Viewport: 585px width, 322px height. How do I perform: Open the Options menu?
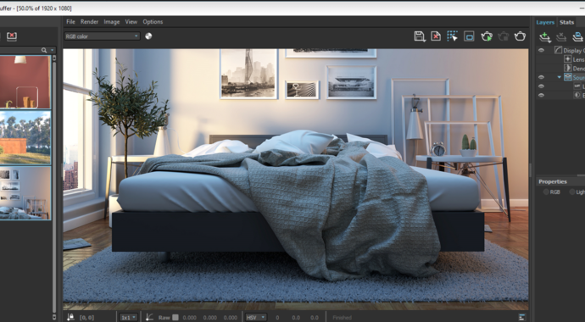153,22
